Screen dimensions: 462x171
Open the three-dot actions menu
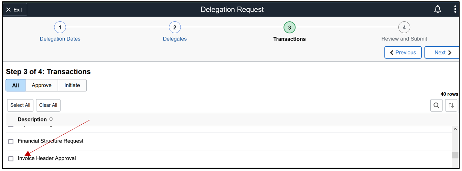click(455, 10)
